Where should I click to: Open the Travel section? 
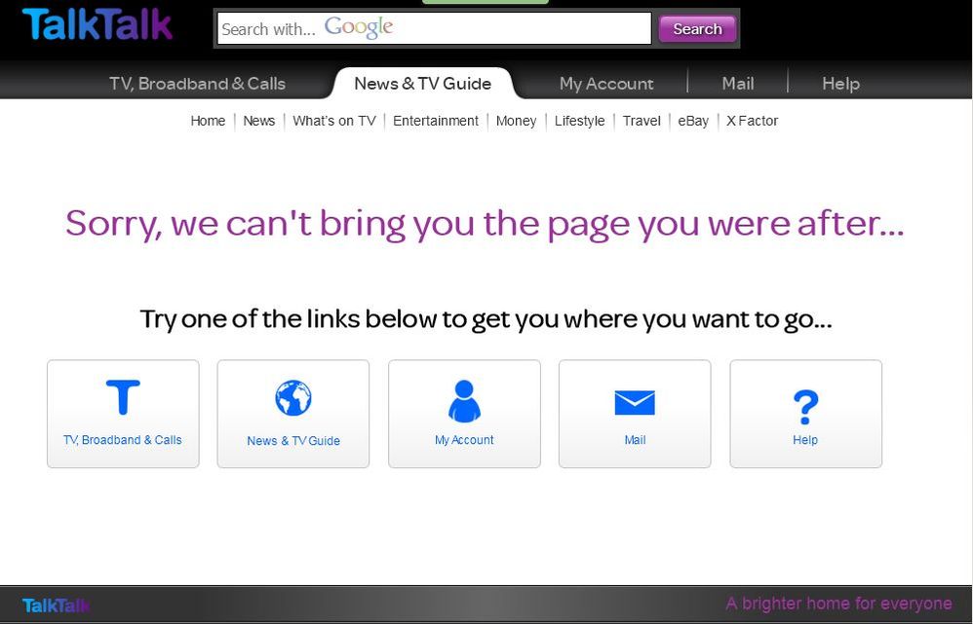click(x=642, y=121)
